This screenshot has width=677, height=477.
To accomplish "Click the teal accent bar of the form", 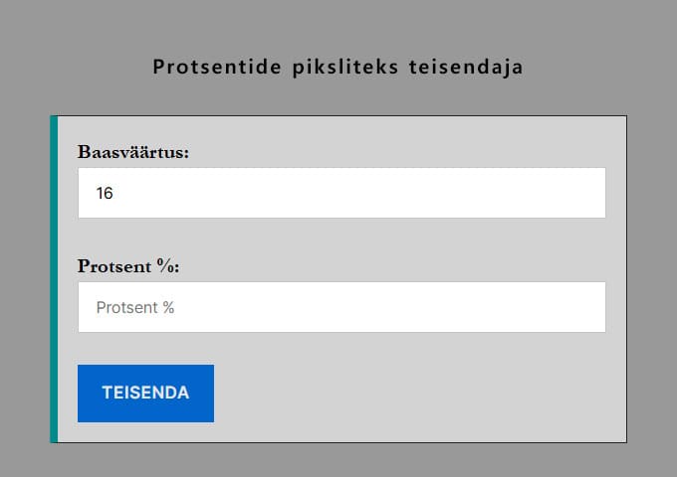I will point(54,278).
